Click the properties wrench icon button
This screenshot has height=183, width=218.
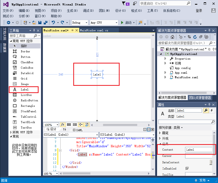[206, 110]
